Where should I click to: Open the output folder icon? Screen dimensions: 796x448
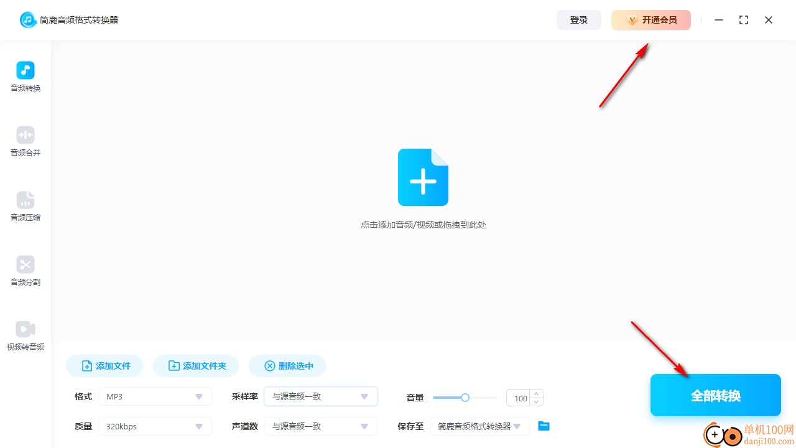click(544, 426)
